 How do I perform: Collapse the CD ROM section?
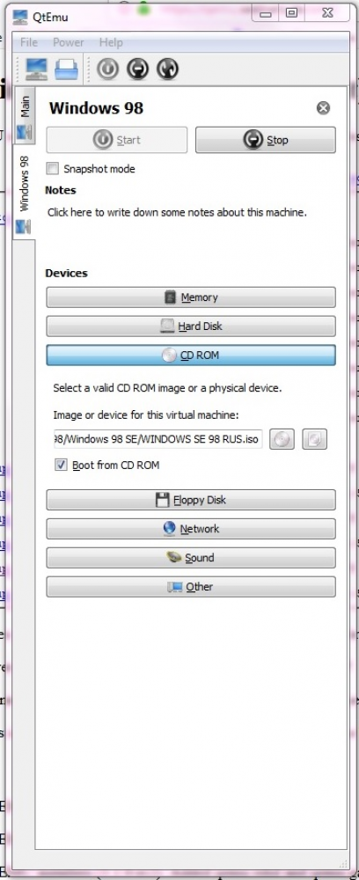(x=191, y=356)
